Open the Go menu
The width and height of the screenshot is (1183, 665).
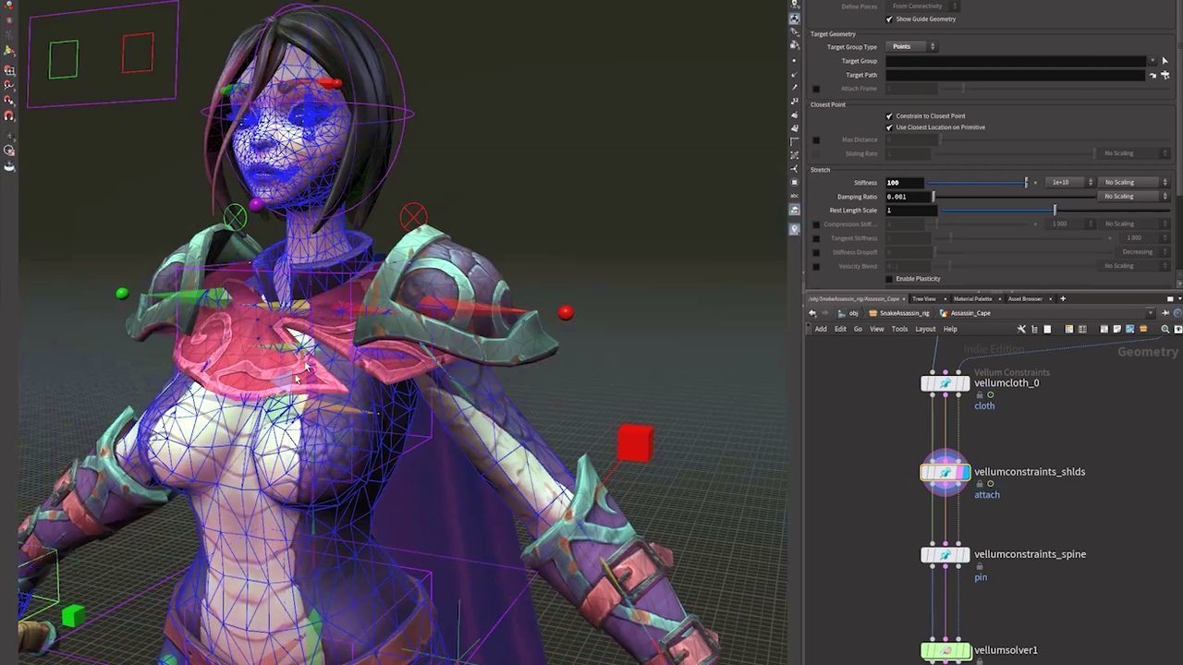858,329
